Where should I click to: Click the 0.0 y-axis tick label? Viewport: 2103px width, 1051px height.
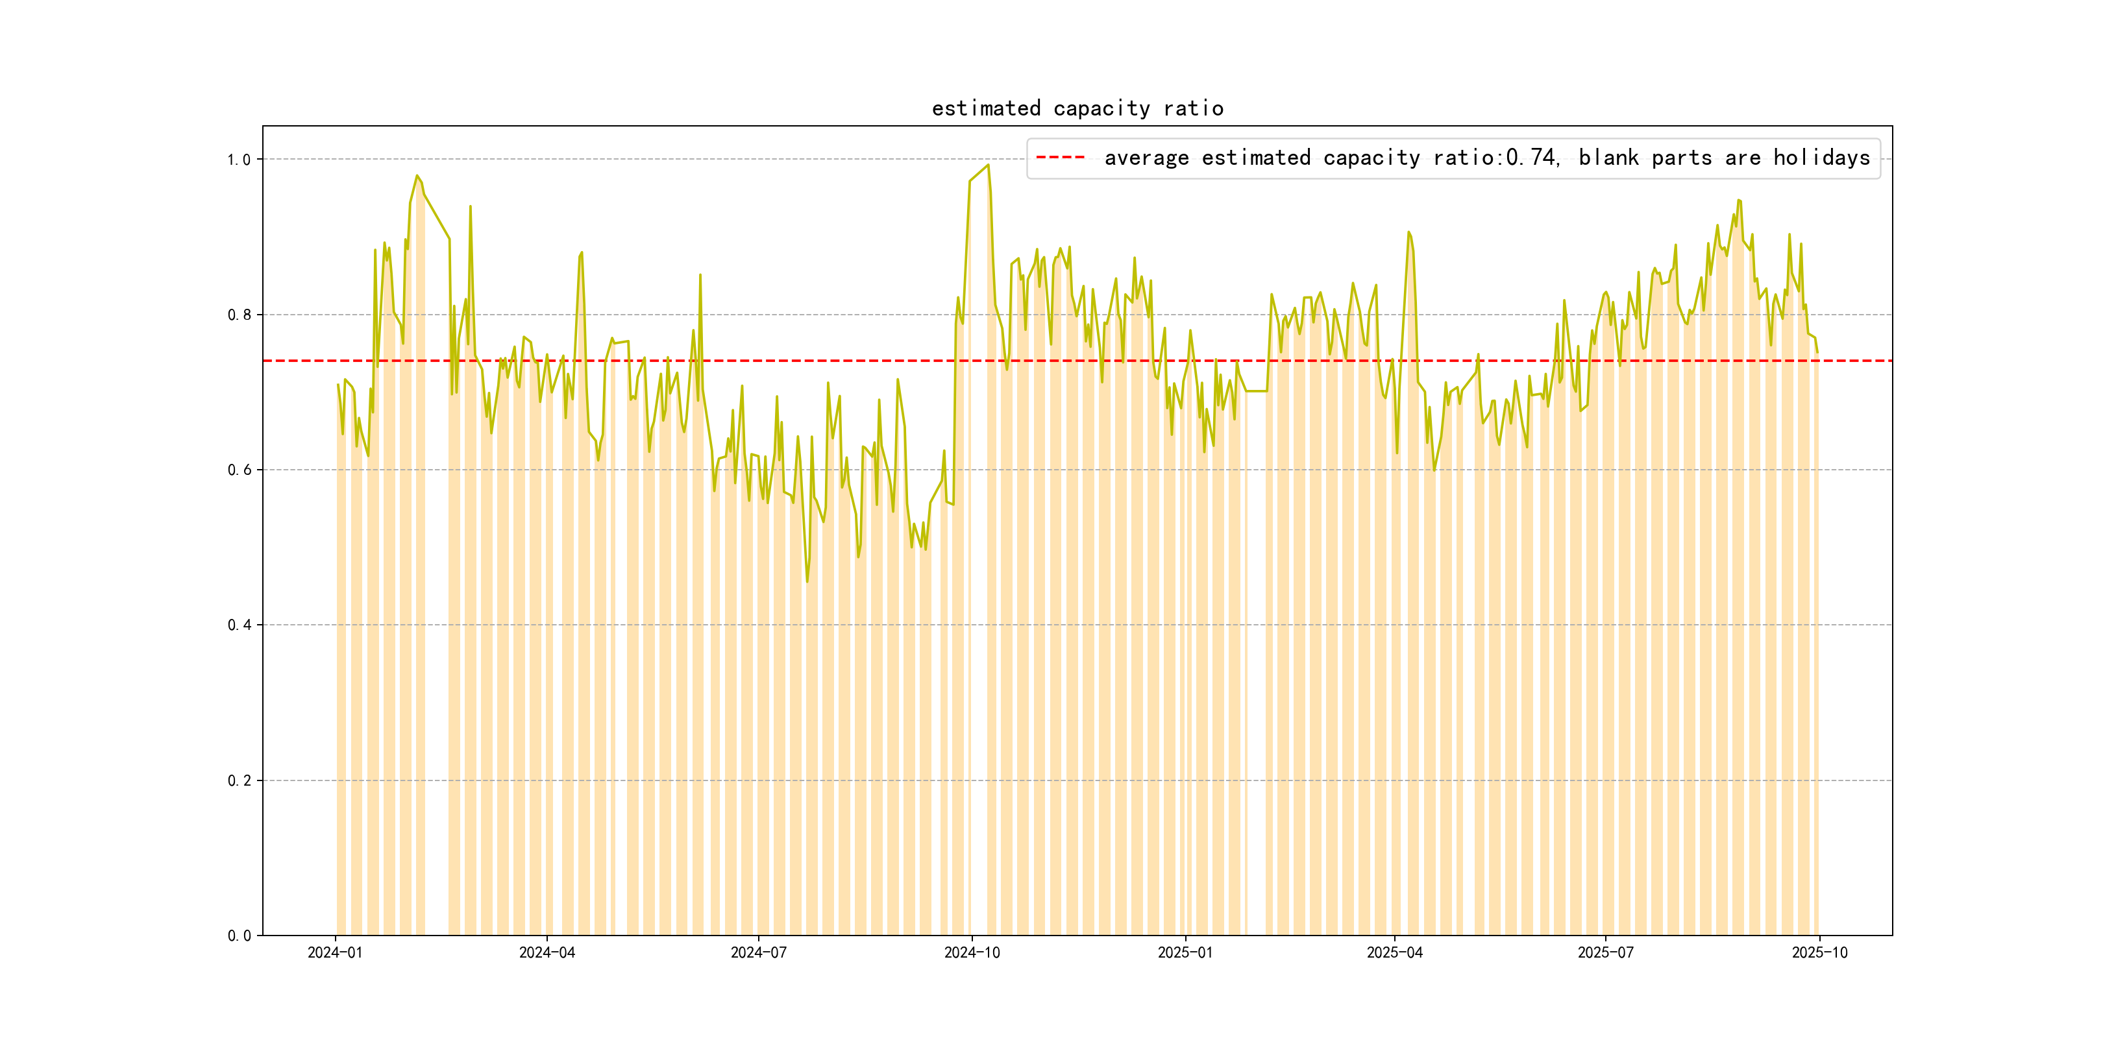238,936
